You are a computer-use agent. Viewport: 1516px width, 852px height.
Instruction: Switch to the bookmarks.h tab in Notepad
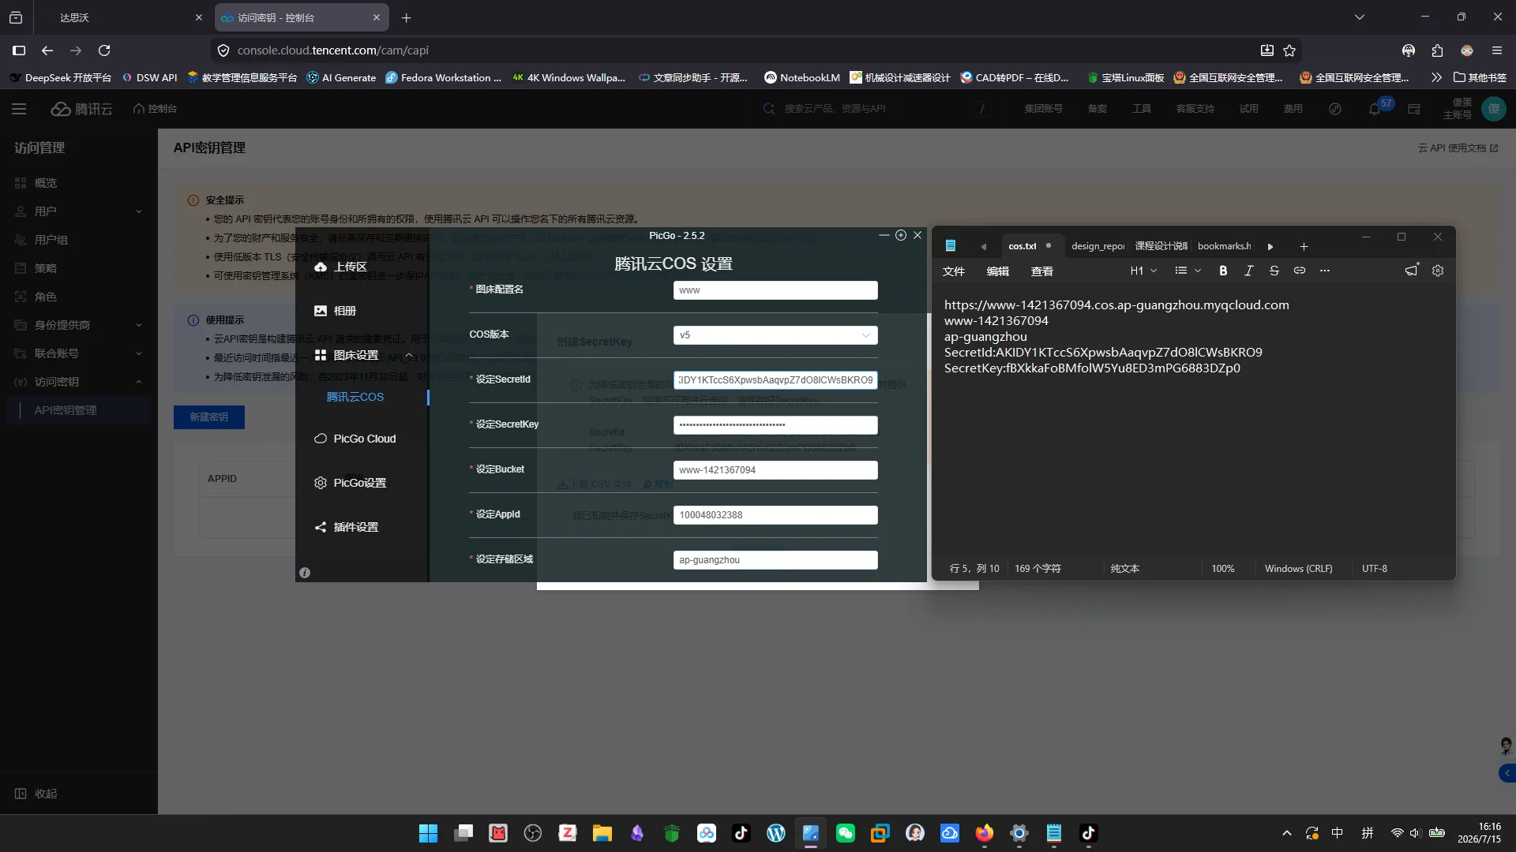pos(1225,246)
